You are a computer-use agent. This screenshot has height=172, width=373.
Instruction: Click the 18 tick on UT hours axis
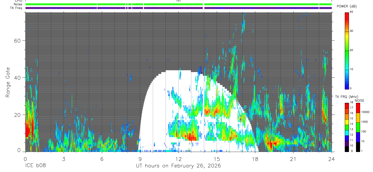(x=255, y=159)
